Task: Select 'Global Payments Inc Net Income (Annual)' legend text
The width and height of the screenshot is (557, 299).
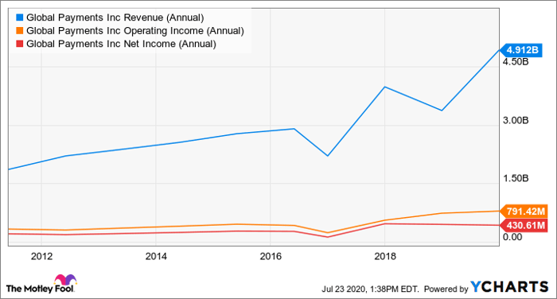Action: [121, 44]
